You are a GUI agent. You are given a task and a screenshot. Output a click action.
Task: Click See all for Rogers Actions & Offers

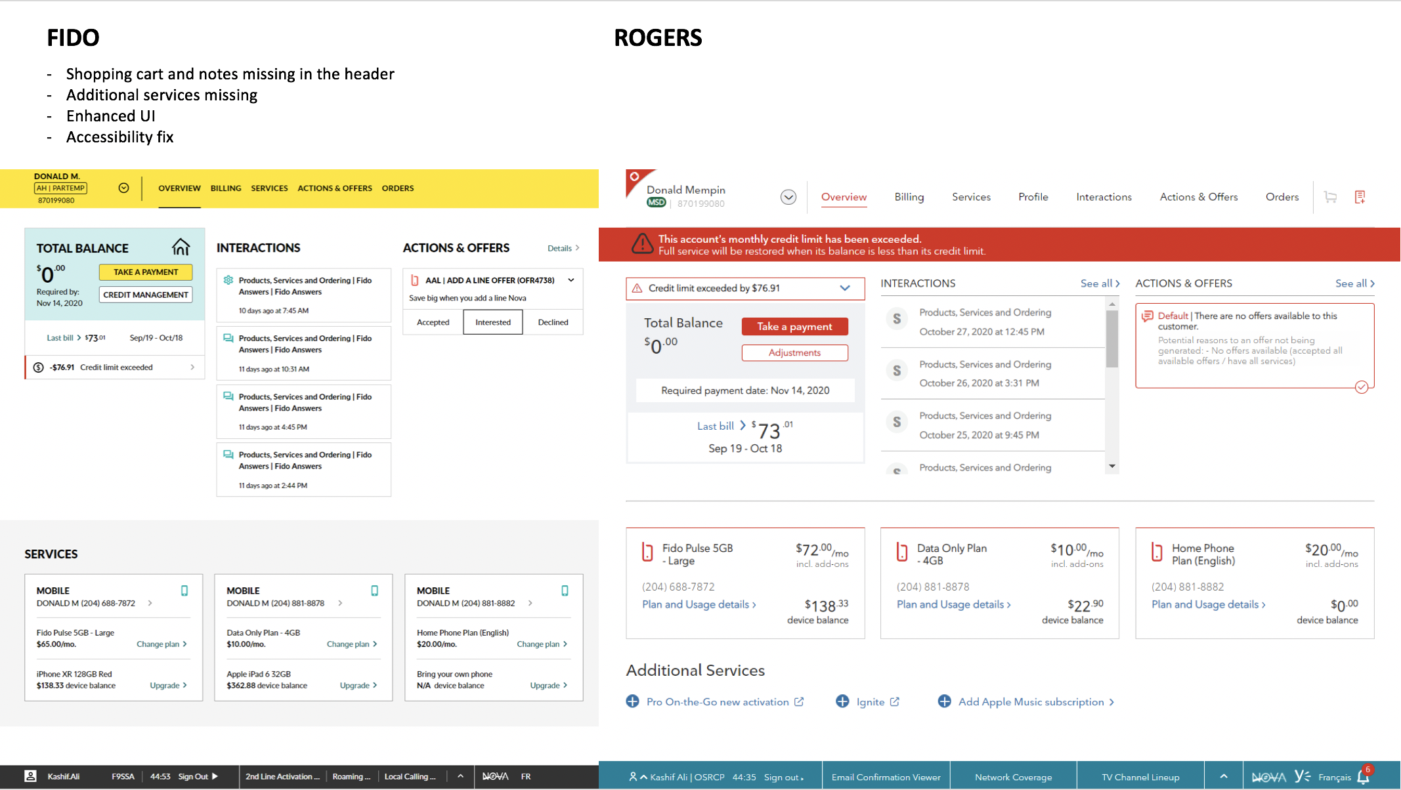pyautogui.click(x=1354, y=283)
